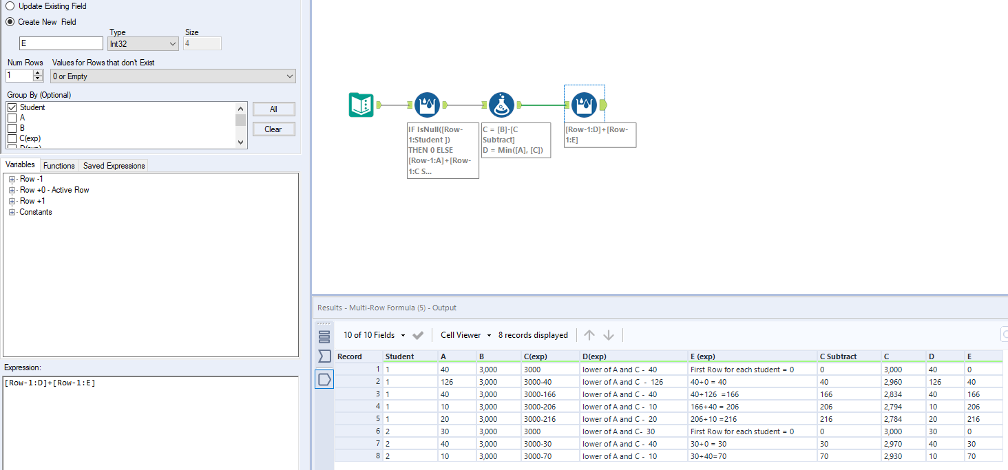
Task: Open the Type Int32 dropdown
Action: pos(143,44)
